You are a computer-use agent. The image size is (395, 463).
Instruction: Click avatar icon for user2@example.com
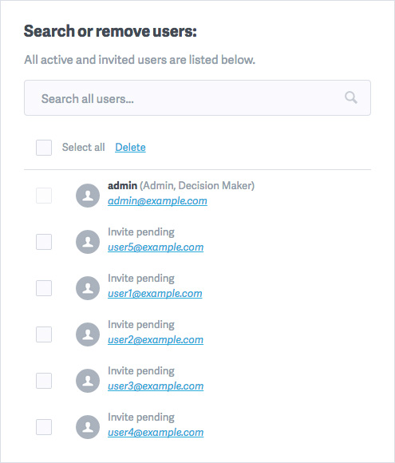[x=88, y=334]
